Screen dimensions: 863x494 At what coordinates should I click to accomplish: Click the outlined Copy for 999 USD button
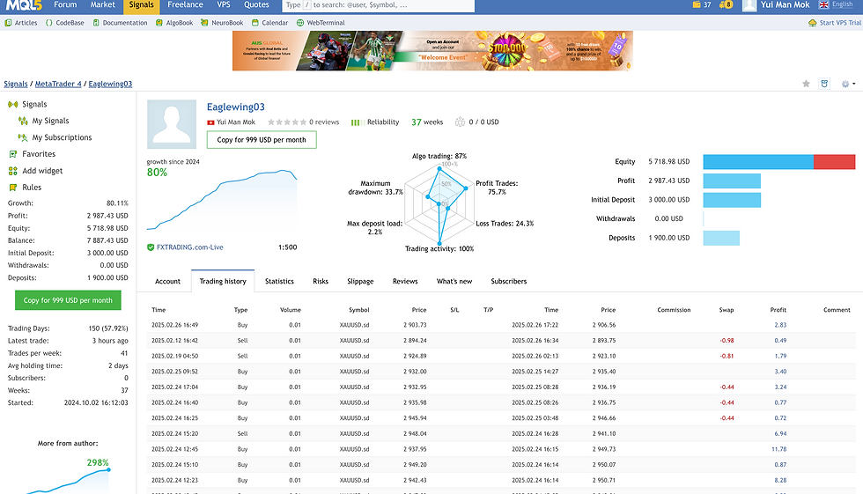click(262, 140)
